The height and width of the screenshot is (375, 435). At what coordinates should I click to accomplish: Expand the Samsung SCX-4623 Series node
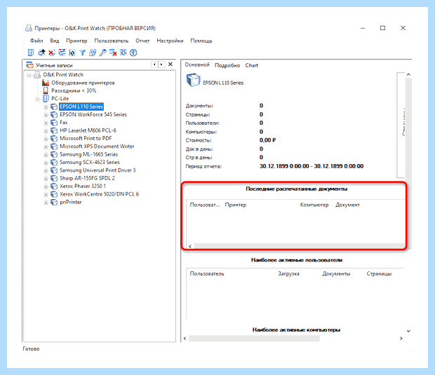(x=46, y=163)
